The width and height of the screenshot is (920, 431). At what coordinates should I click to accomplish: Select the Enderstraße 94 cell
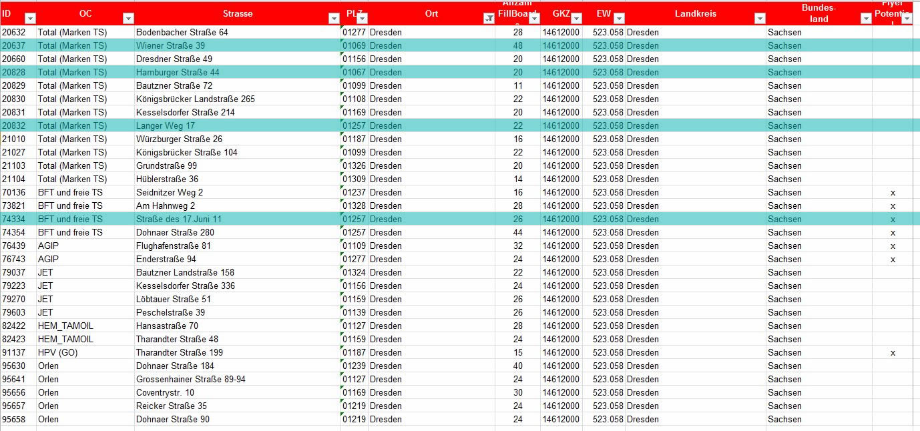pos(237,259)
